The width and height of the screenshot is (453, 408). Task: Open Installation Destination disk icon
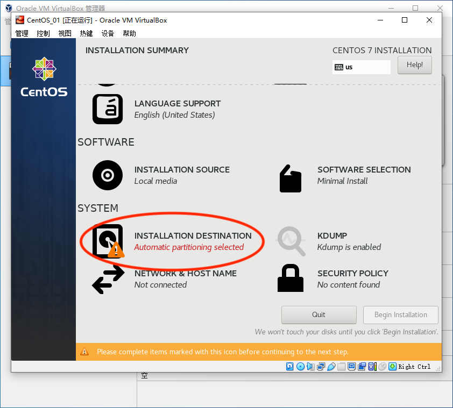(x=108, y=241)
